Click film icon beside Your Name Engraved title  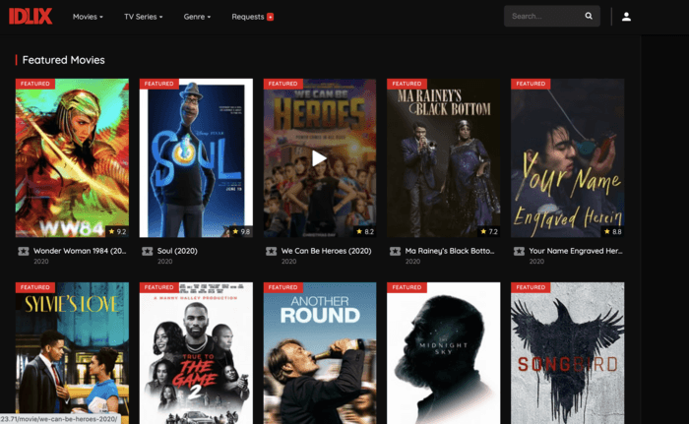click(x=519, y=251)
